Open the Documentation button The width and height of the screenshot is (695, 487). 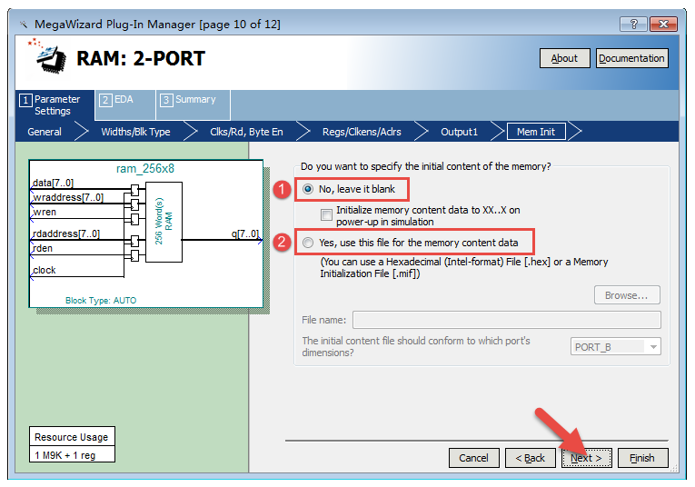(631, 58)
